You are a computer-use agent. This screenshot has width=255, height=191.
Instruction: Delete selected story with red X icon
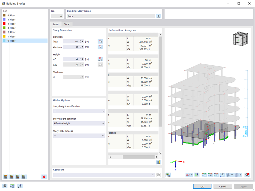tap(44, 177)
